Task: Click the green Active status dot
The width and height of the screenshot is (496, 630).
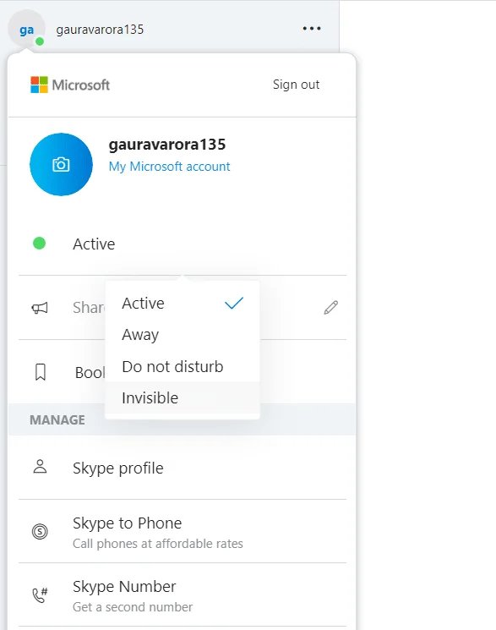Action: (x=40, y=243)
